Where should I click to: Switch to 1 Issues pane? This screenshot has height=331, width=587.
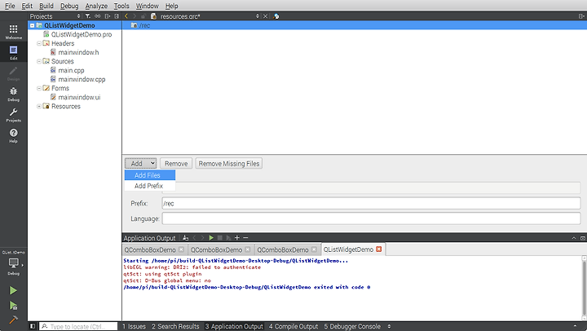point(134,326)
